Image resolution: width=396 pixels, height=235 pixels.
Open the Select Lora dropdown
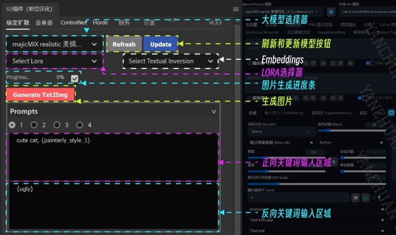click(x=54, y=61)
